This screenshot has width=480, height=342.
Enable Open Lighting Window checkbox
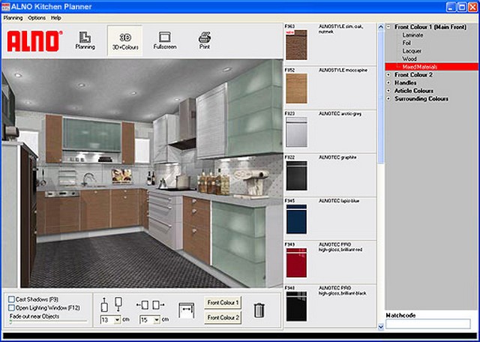[x=12, y=307]
